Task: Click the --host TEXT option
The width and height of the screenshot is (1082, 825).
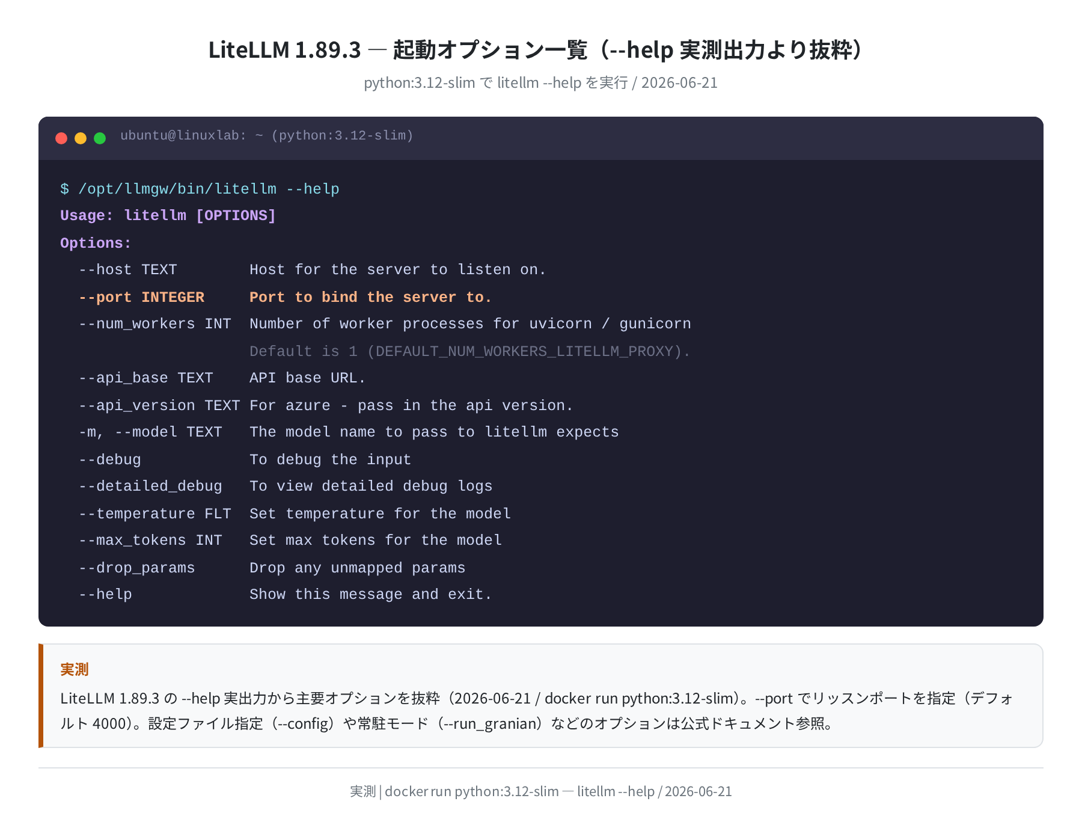Action: point(128,270)
